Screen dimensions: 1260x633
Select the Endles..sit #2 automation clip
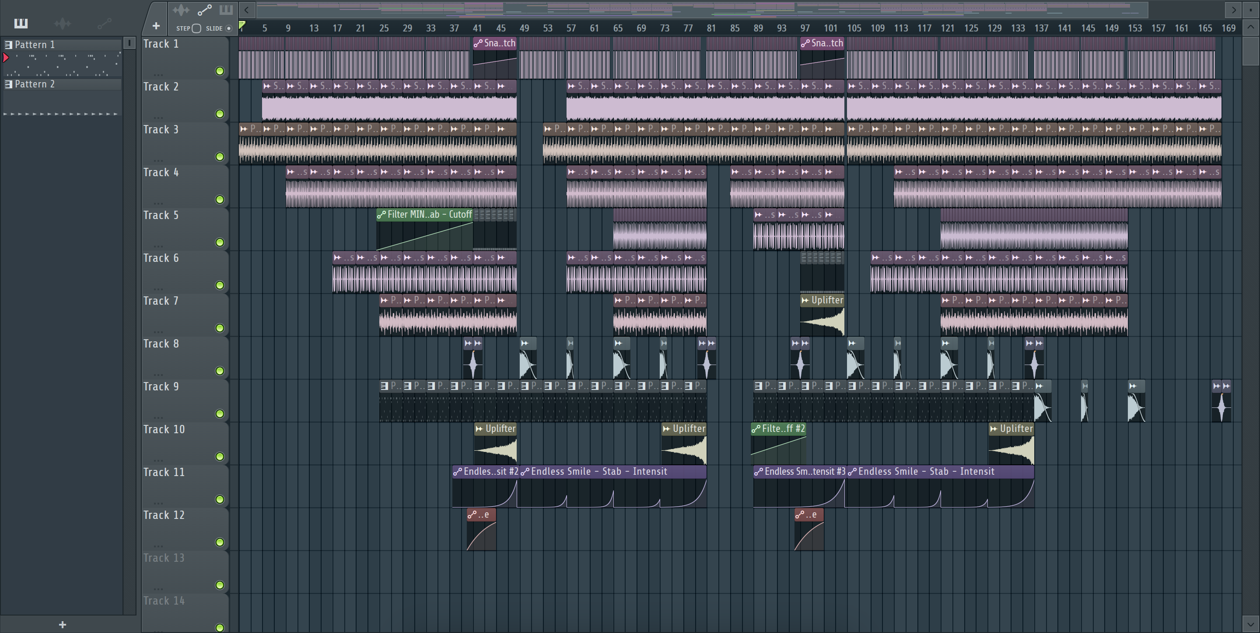pyautogui.click(x=485, y=487)
